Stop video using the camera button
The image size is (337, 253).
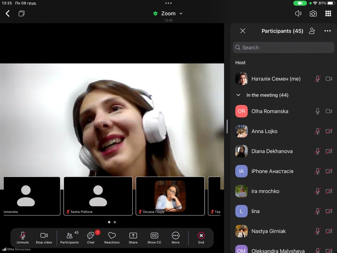44,238
